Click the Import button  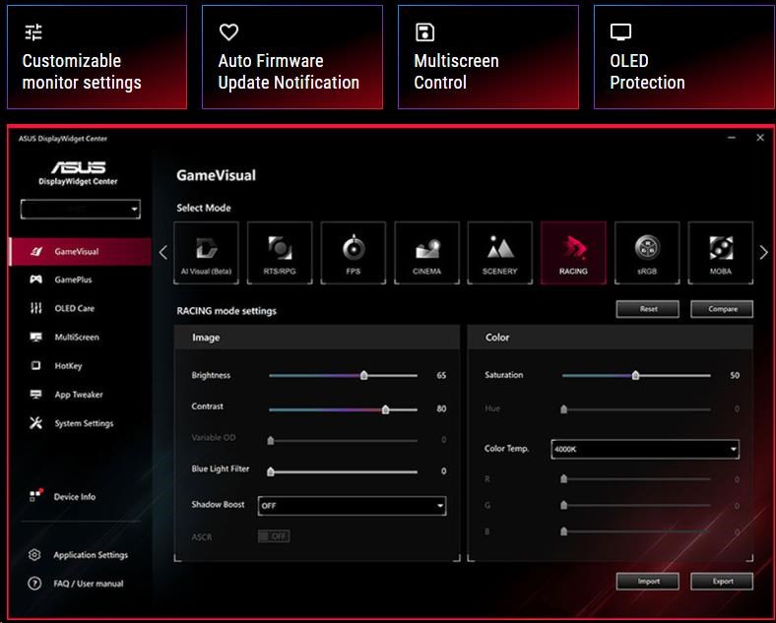648,582
